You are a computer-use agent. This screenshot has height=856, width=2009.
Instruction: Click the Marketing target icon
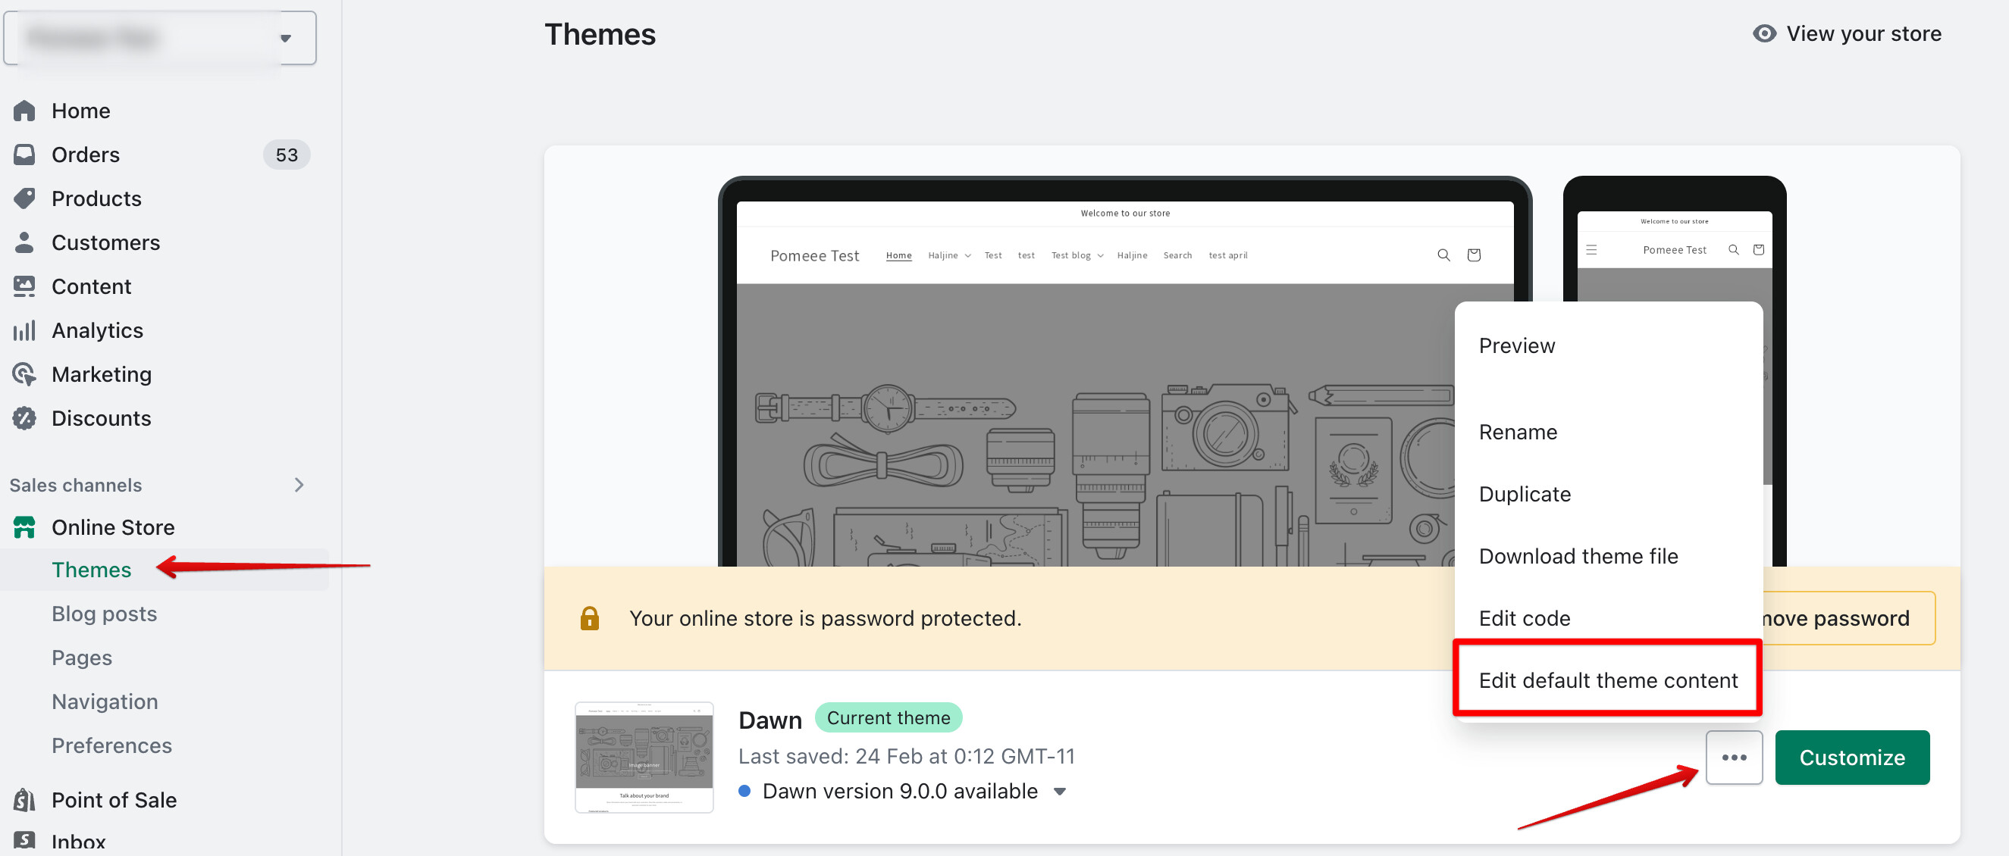click(x=24, y=374)
